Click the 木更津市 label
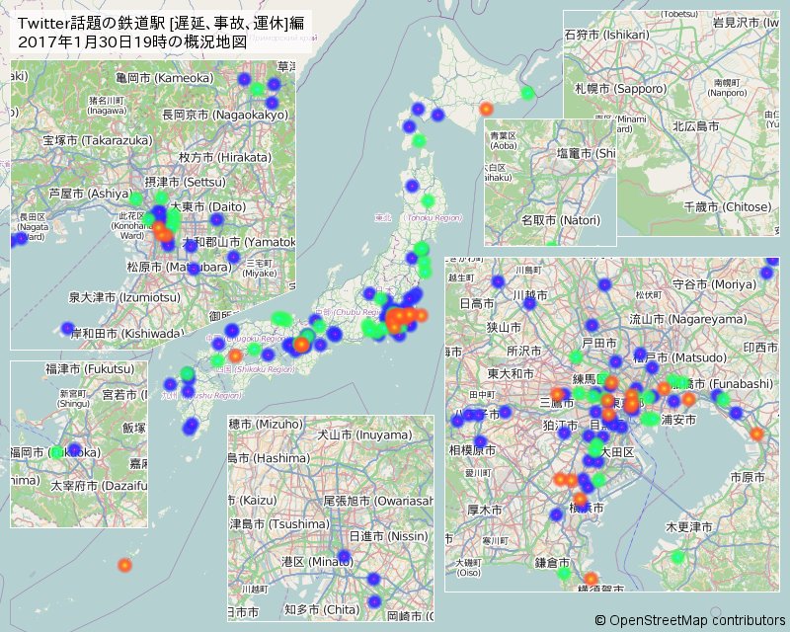This screenshot has width=790, height=632. (x=688, y=527)
